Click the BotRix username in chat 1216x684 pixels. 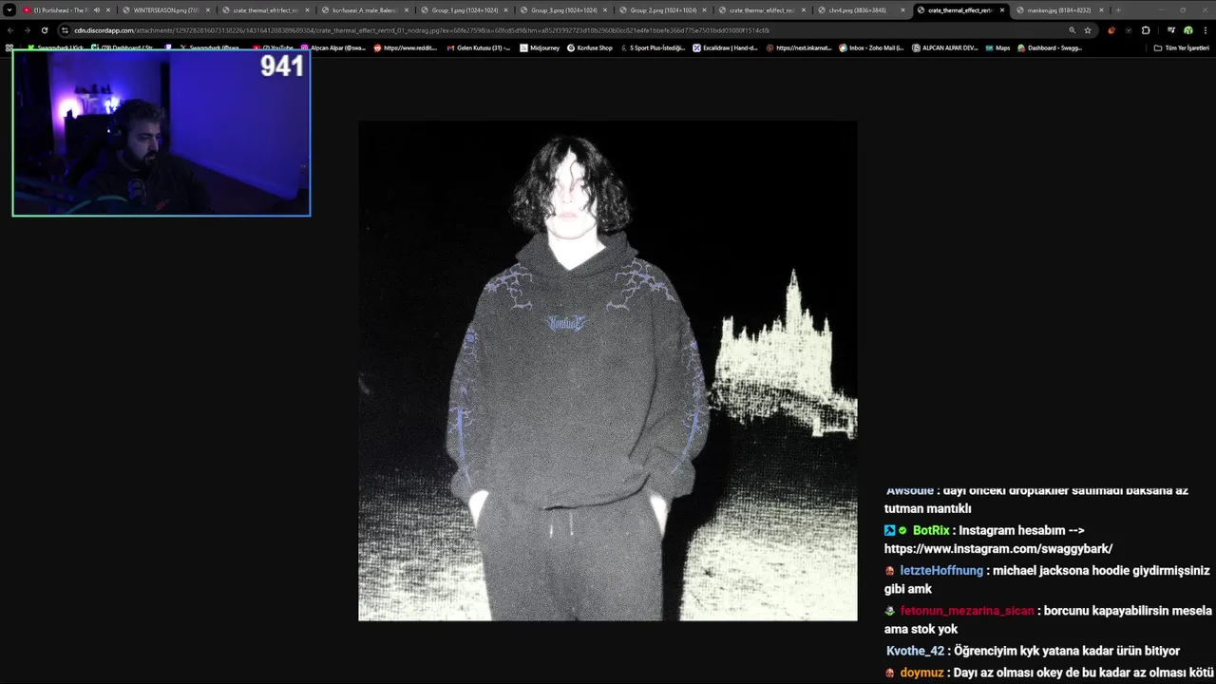pos(931,530)
